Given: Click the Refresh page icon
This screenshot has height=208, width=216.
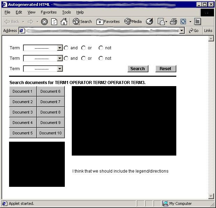Looking at the screenshot, I should pos(54,22).
